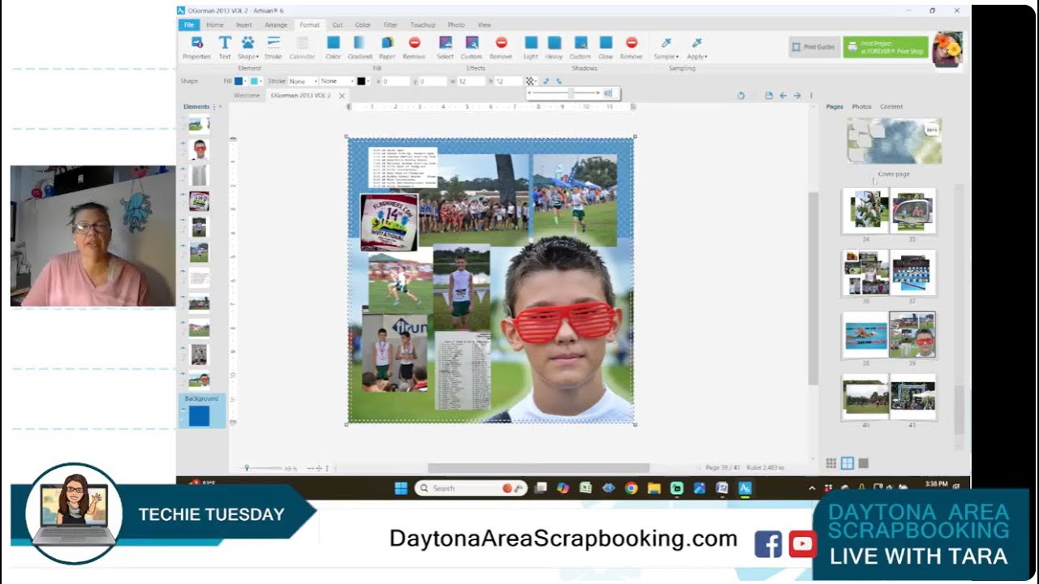
Task: Switch page panel to small grid view
Action: point(831,463)
